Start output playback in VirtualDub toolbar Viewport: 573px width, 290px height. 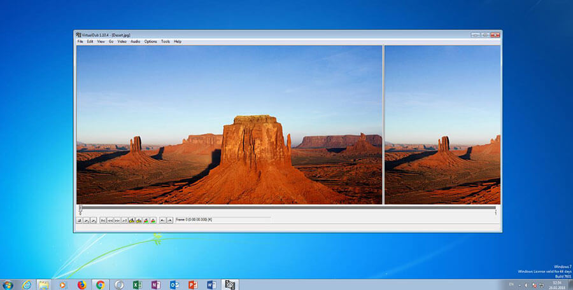tap(94, 220)
